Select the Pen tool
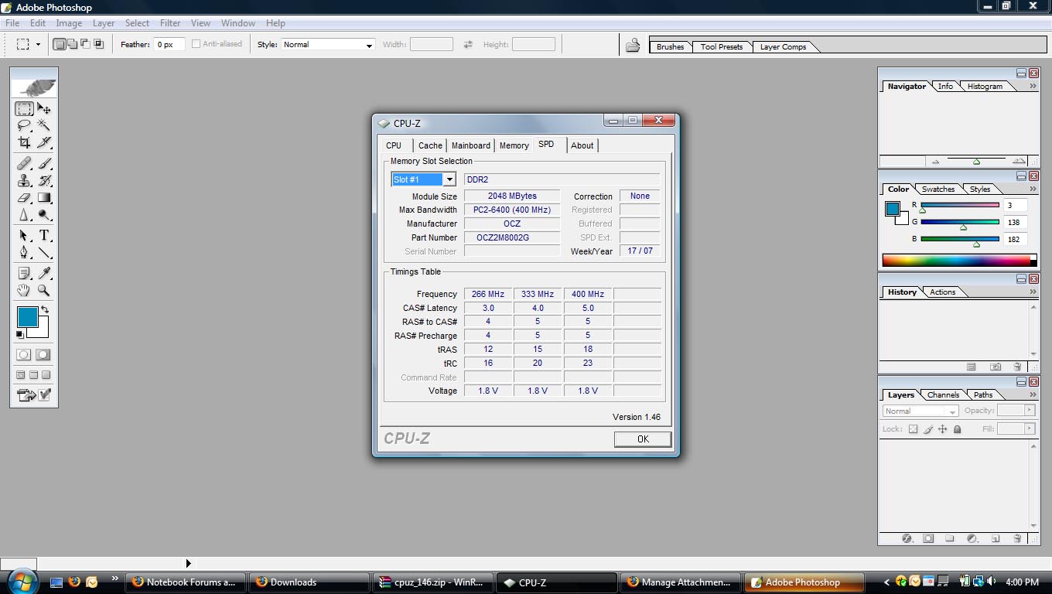Screen dimensions: 1052x594 point(24,252)
